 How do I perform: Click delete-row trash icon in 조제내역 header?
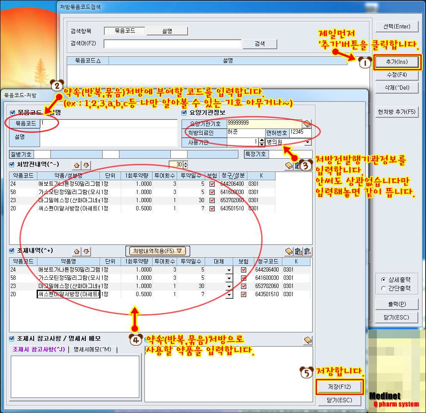pos(298,251)
